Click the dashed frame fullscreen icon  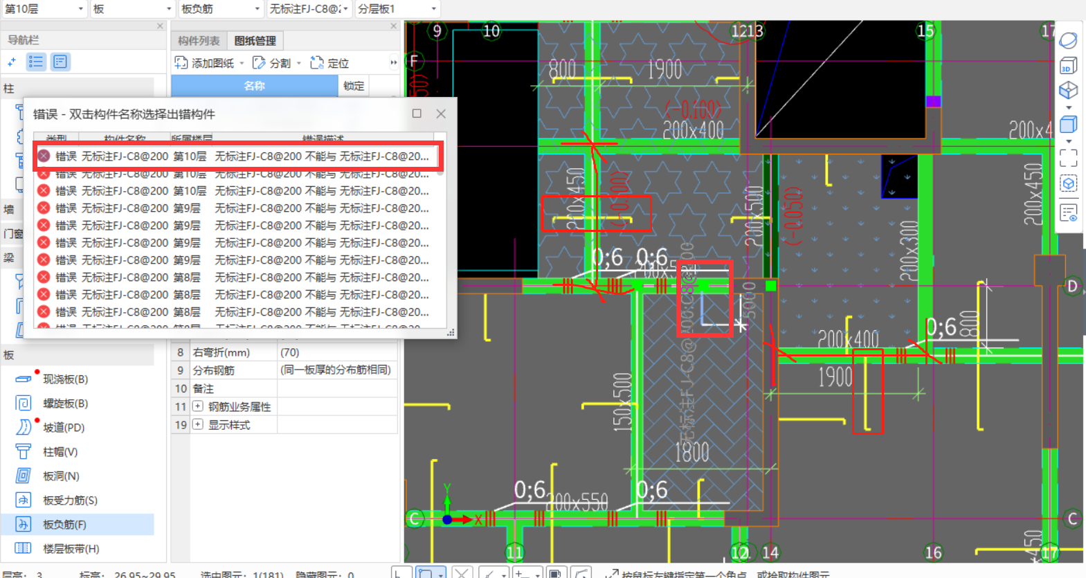click(1068, 158)
